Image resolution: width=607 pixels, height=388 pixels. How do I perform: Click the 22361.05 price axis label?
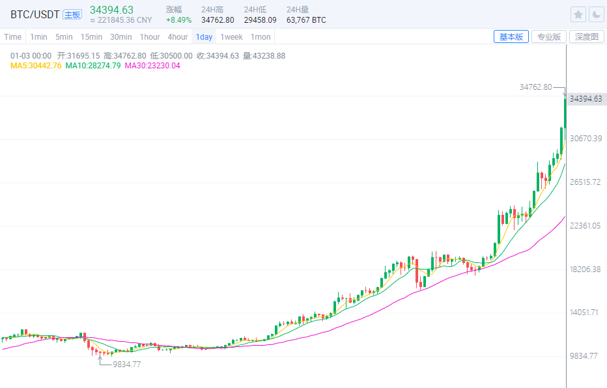pos(586,226)
